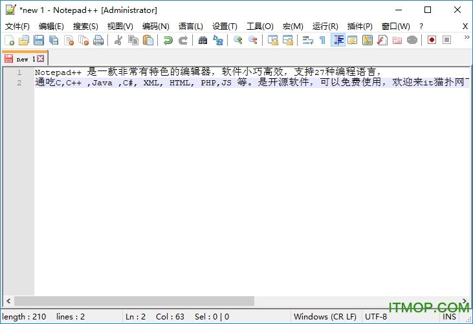Expand hidden toolbar items chevron
The width and height of the screenshot is (473, 324).
tap(467, 38)
